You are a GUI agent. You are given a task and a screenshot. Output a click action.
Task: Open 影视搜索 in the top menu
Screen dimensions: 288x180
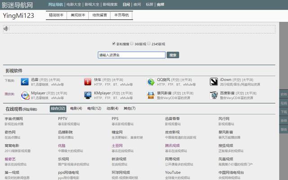[x=110, y=4]
